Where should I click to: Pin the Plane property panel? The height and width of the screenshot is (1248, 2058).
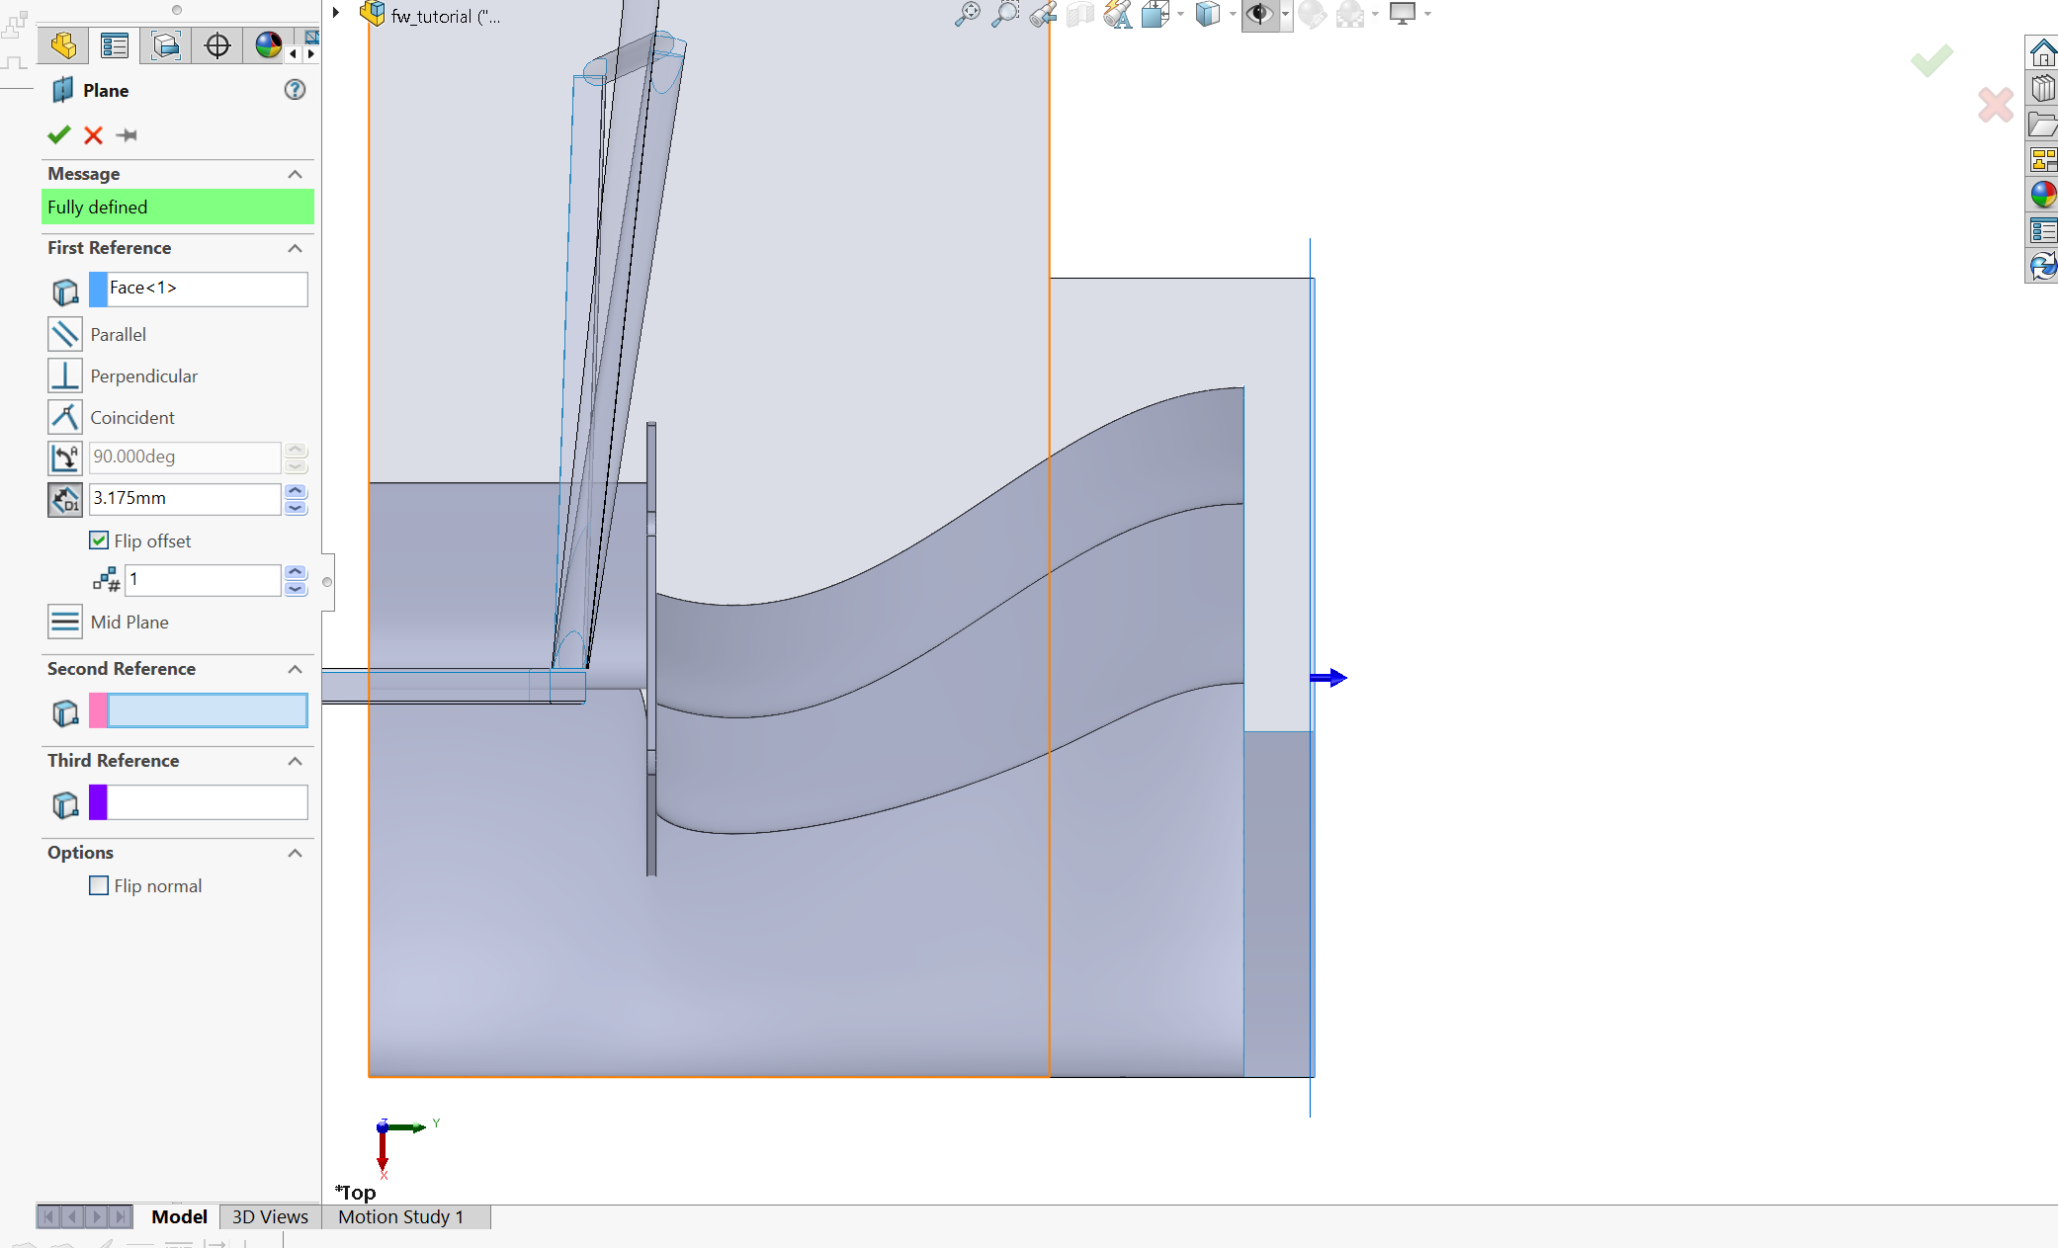[127, 135]
